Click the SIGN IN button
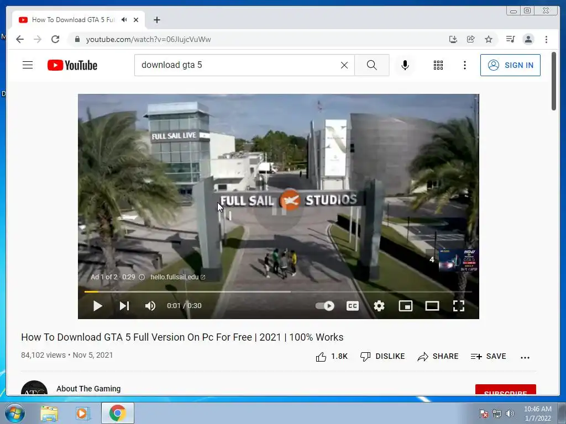 coord(510,65)
